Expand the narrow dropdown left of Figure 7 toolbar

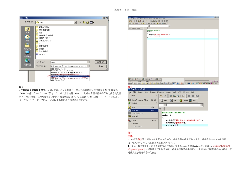(x=165, y=105)
